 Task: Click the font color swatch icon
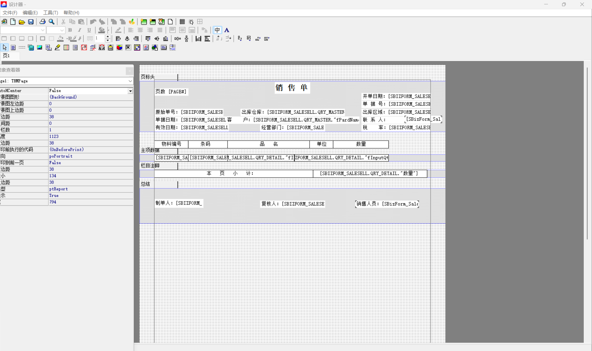click(101, 30)
